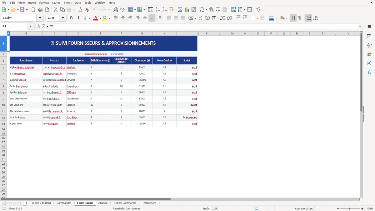Sort the data ascending
The height and width of the screenshot is (211, 375).
(x=157, y=9)
